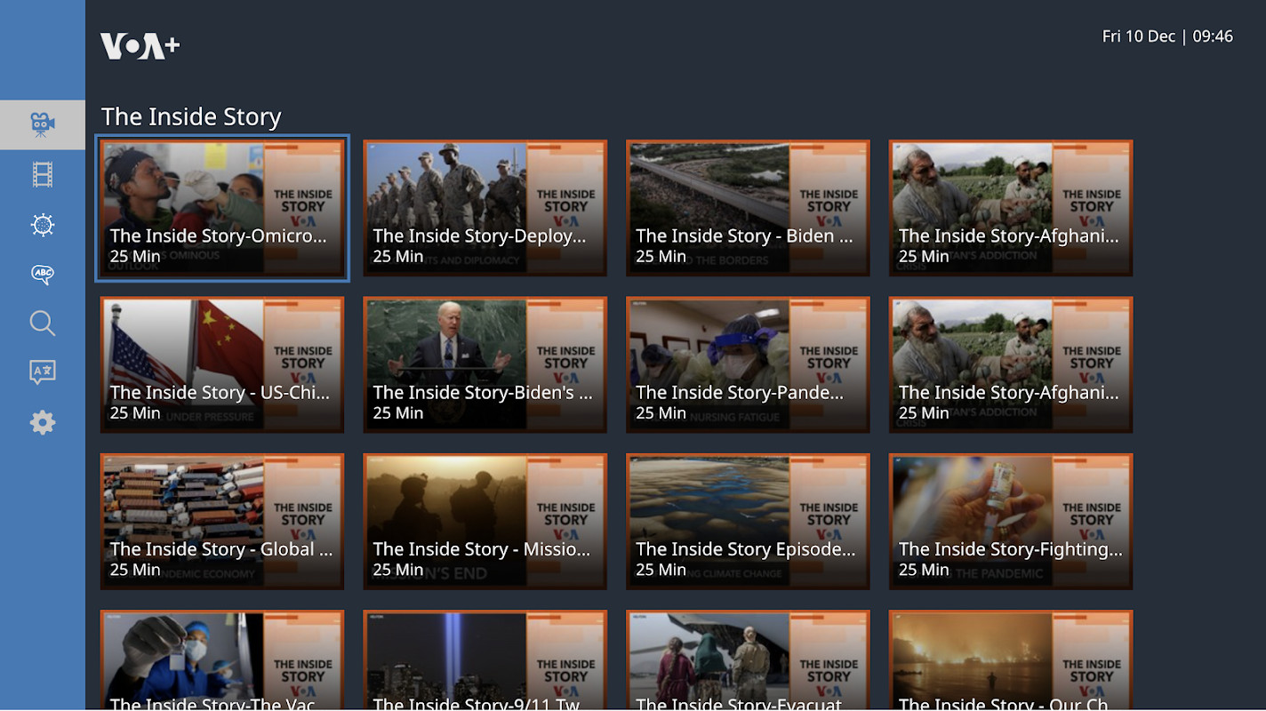Play The Inside Story - Missio... episode
1266x711 pixels.
click(x=485, y=522)
